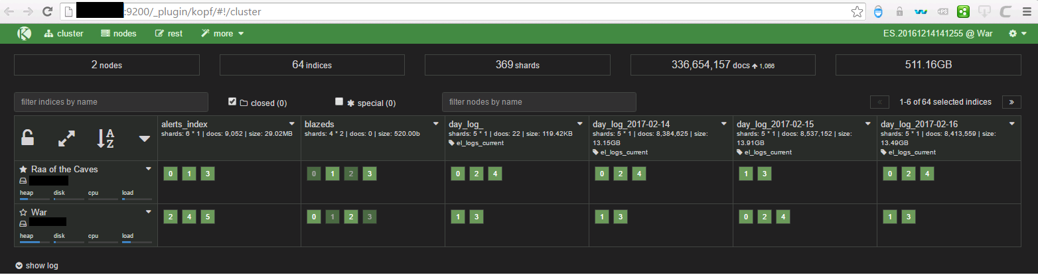Open the nodes view

[119, 33]
